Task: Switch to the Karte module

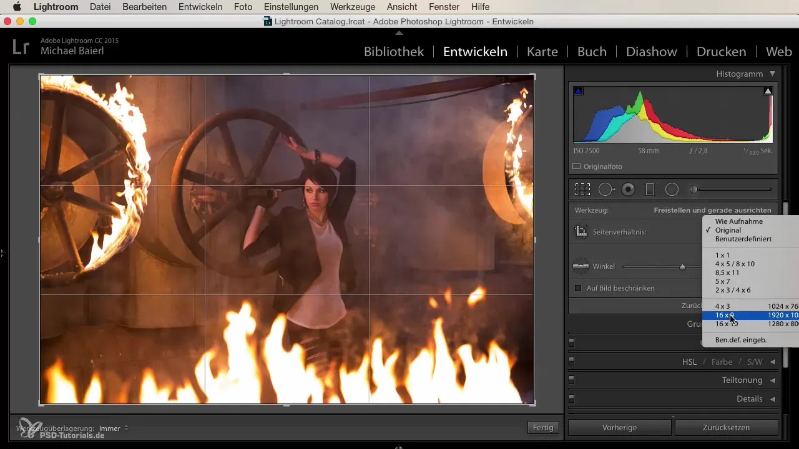Action: point(542,52)
